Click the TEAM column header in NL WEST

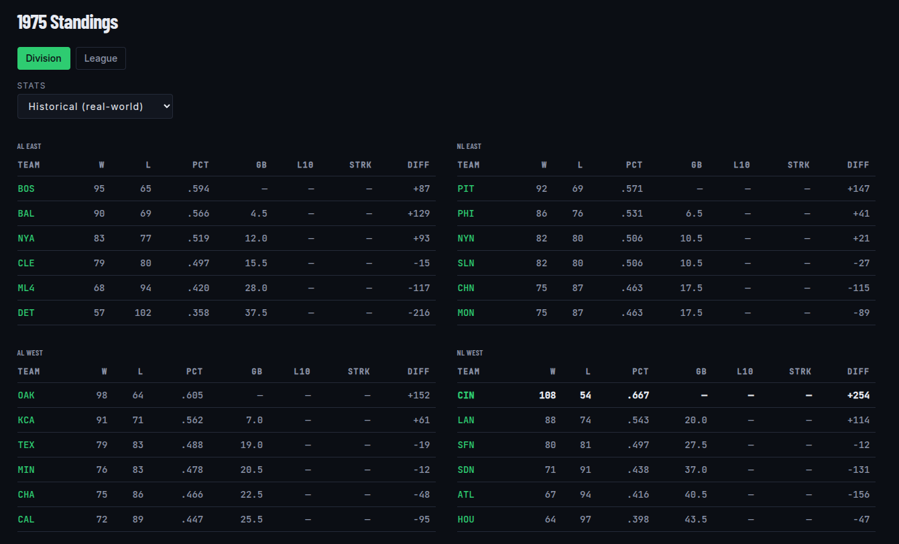[469, 372]
